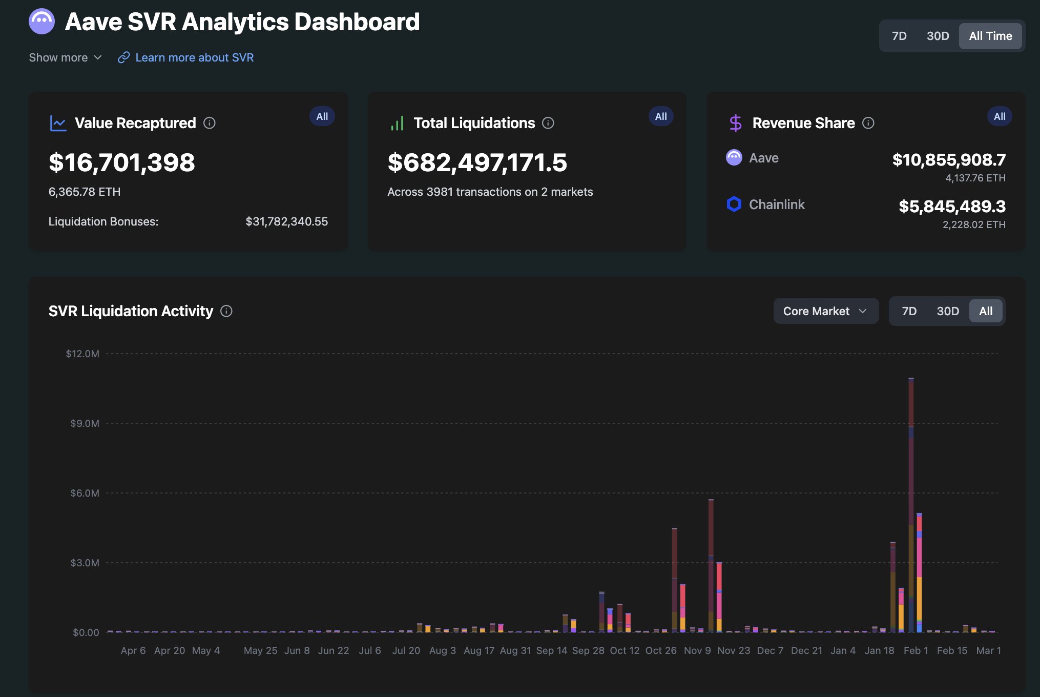The width and height of the screenshot is (1040, 697).
Task: Click Total Liquidations info icon
Action: click(x=548, y=123)
